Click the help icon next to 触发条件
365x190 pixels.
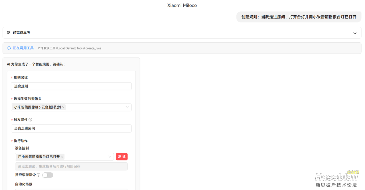[x=31, y=120]
